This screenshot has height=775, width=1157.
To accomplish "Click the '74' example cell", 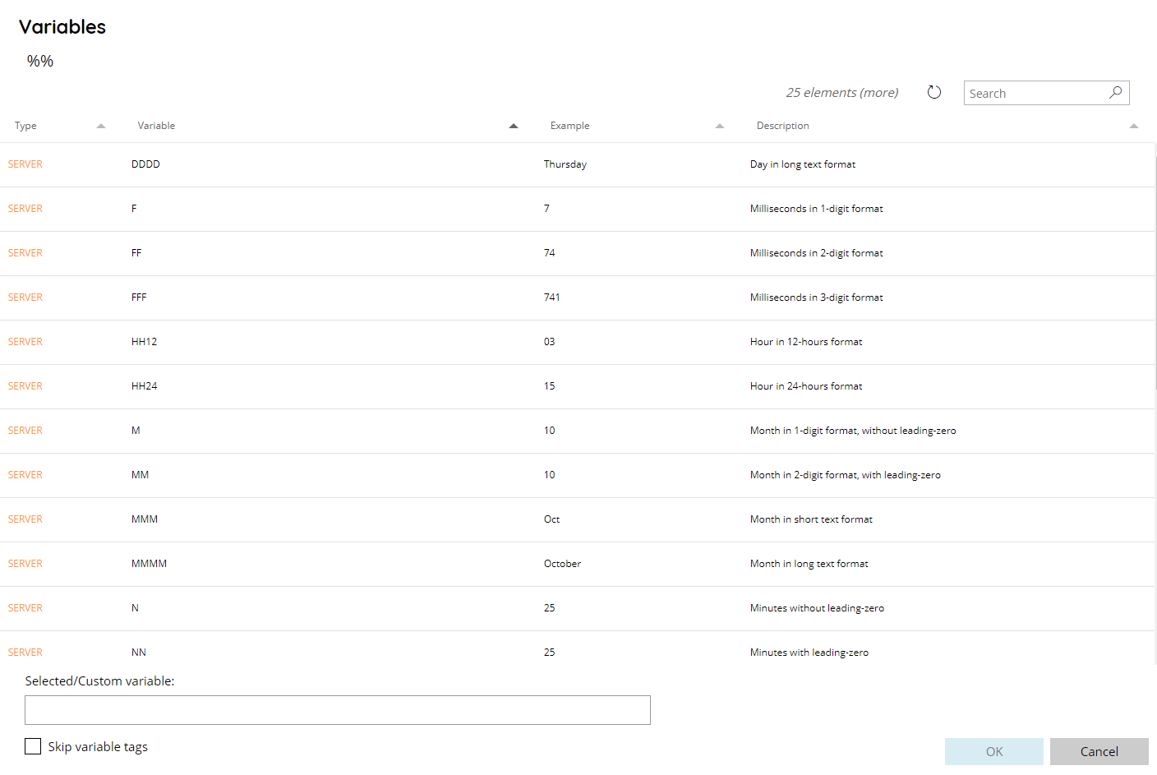I will [x=549, y=253].
